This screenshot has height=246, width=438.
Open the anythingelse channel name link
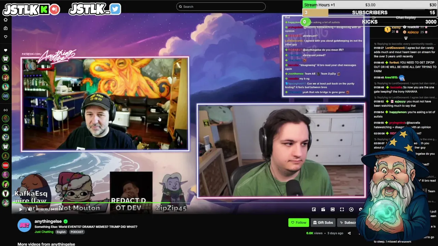click(48, 221)
